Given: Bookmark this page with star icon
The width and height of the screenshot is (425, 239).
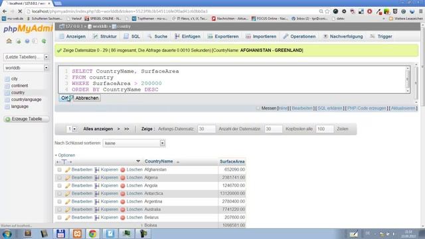Looking at the screenshot, I should click(327, 11).
